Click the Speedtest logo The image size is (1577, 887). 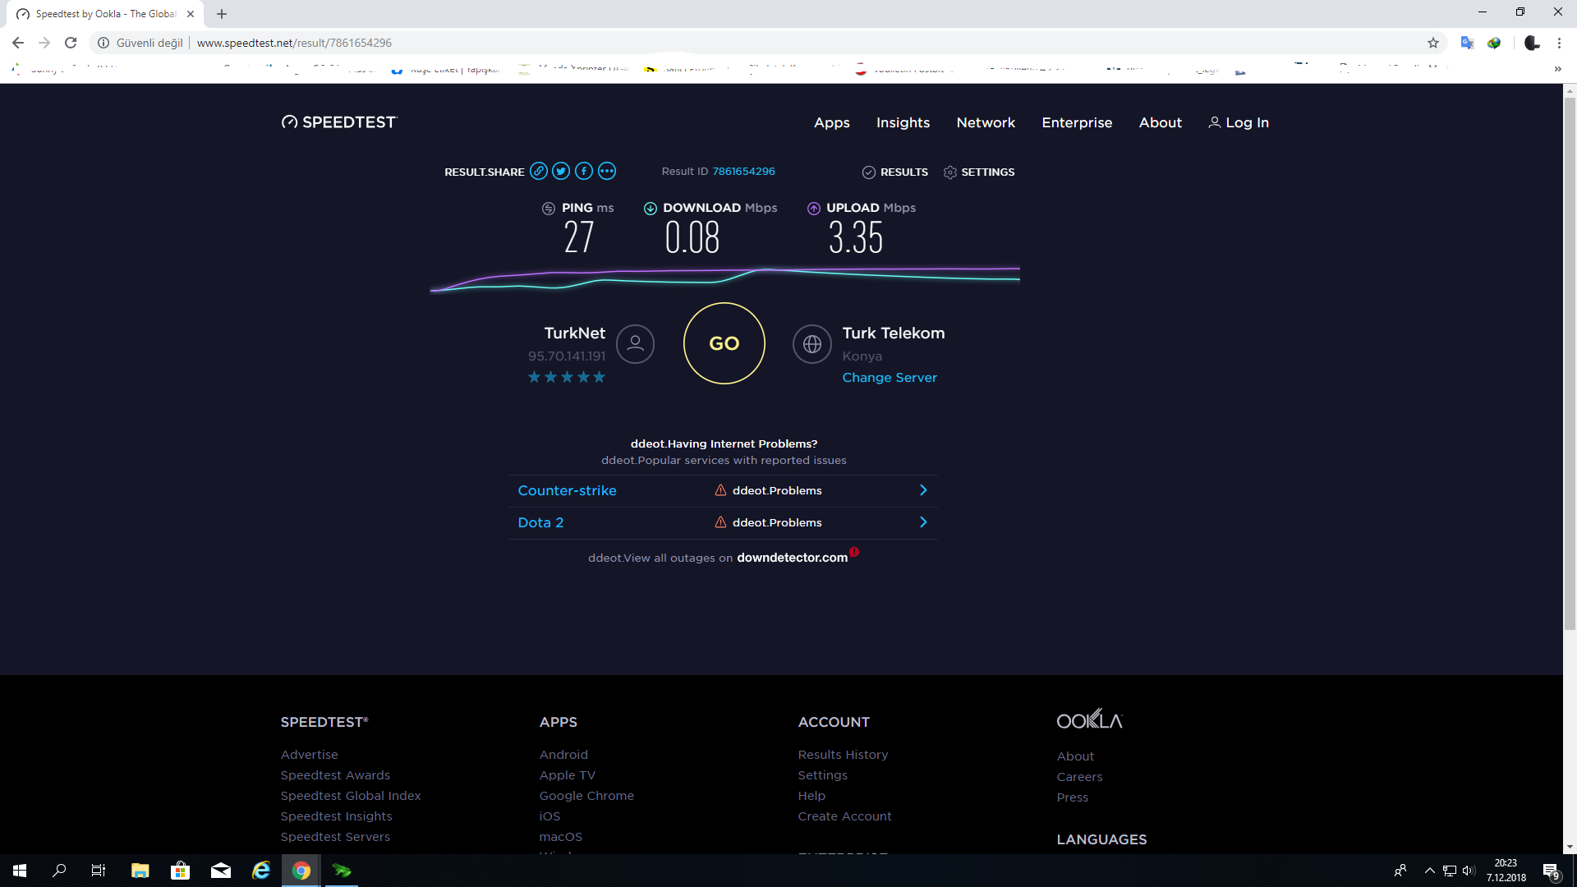coord(338,122)
